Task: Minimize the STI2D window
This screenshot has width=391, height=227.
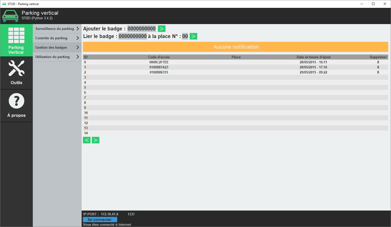Action: [x=362, y=4]
